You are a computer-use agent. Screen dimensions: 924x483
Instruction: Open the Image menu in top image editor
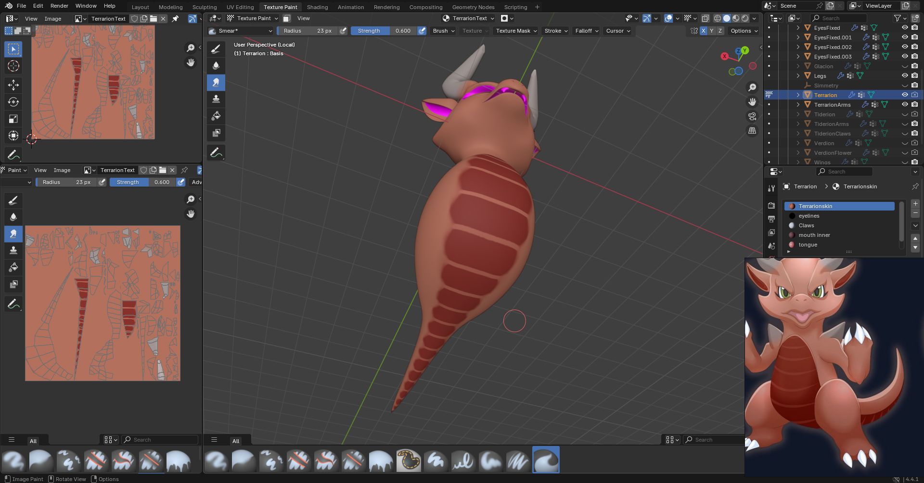click(53, 19)
